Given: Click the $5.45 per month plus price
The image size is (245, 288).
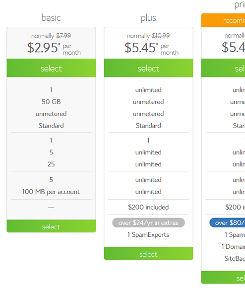Looking at the screenshot, I should click(151, 48).
